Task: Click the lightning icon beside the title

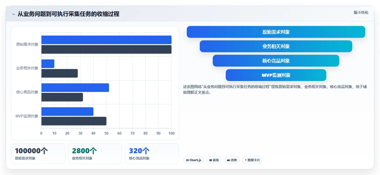Action: tap(13, 14)
